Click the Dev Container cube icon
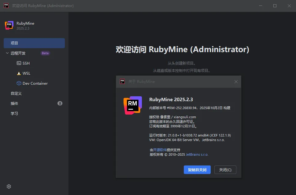Screen dimensions: 296x195 [19, 83]
